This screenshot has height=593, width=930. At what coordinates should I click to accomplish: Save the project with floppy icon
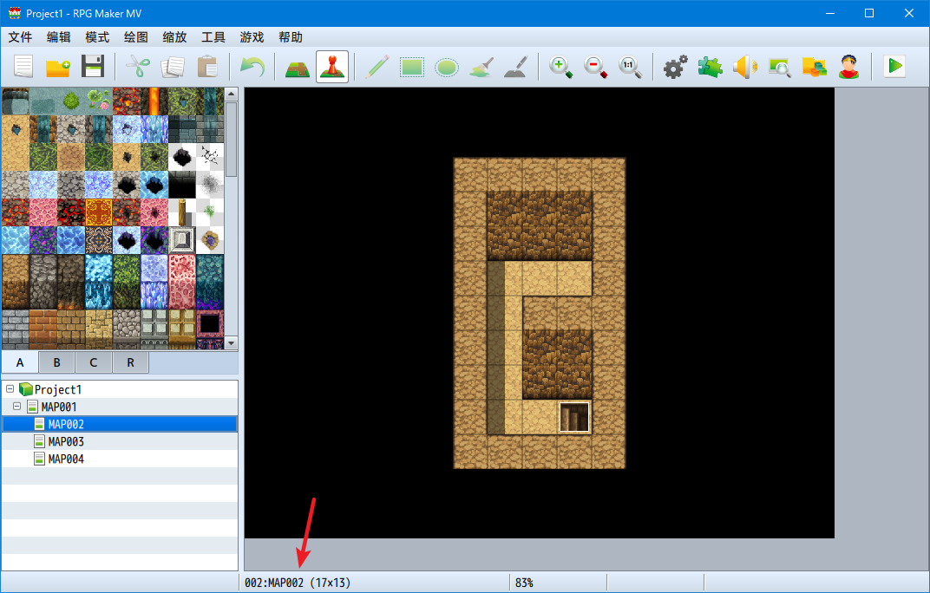pyautogui.click(x=93, y=66)
